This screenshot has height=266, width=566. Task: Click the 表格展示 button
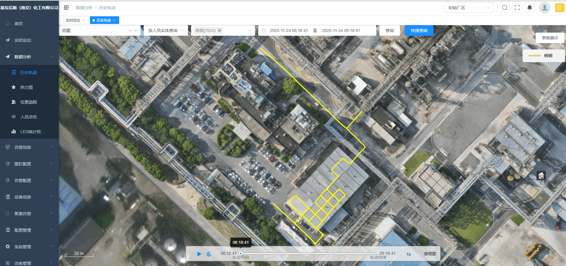point(550,38)
